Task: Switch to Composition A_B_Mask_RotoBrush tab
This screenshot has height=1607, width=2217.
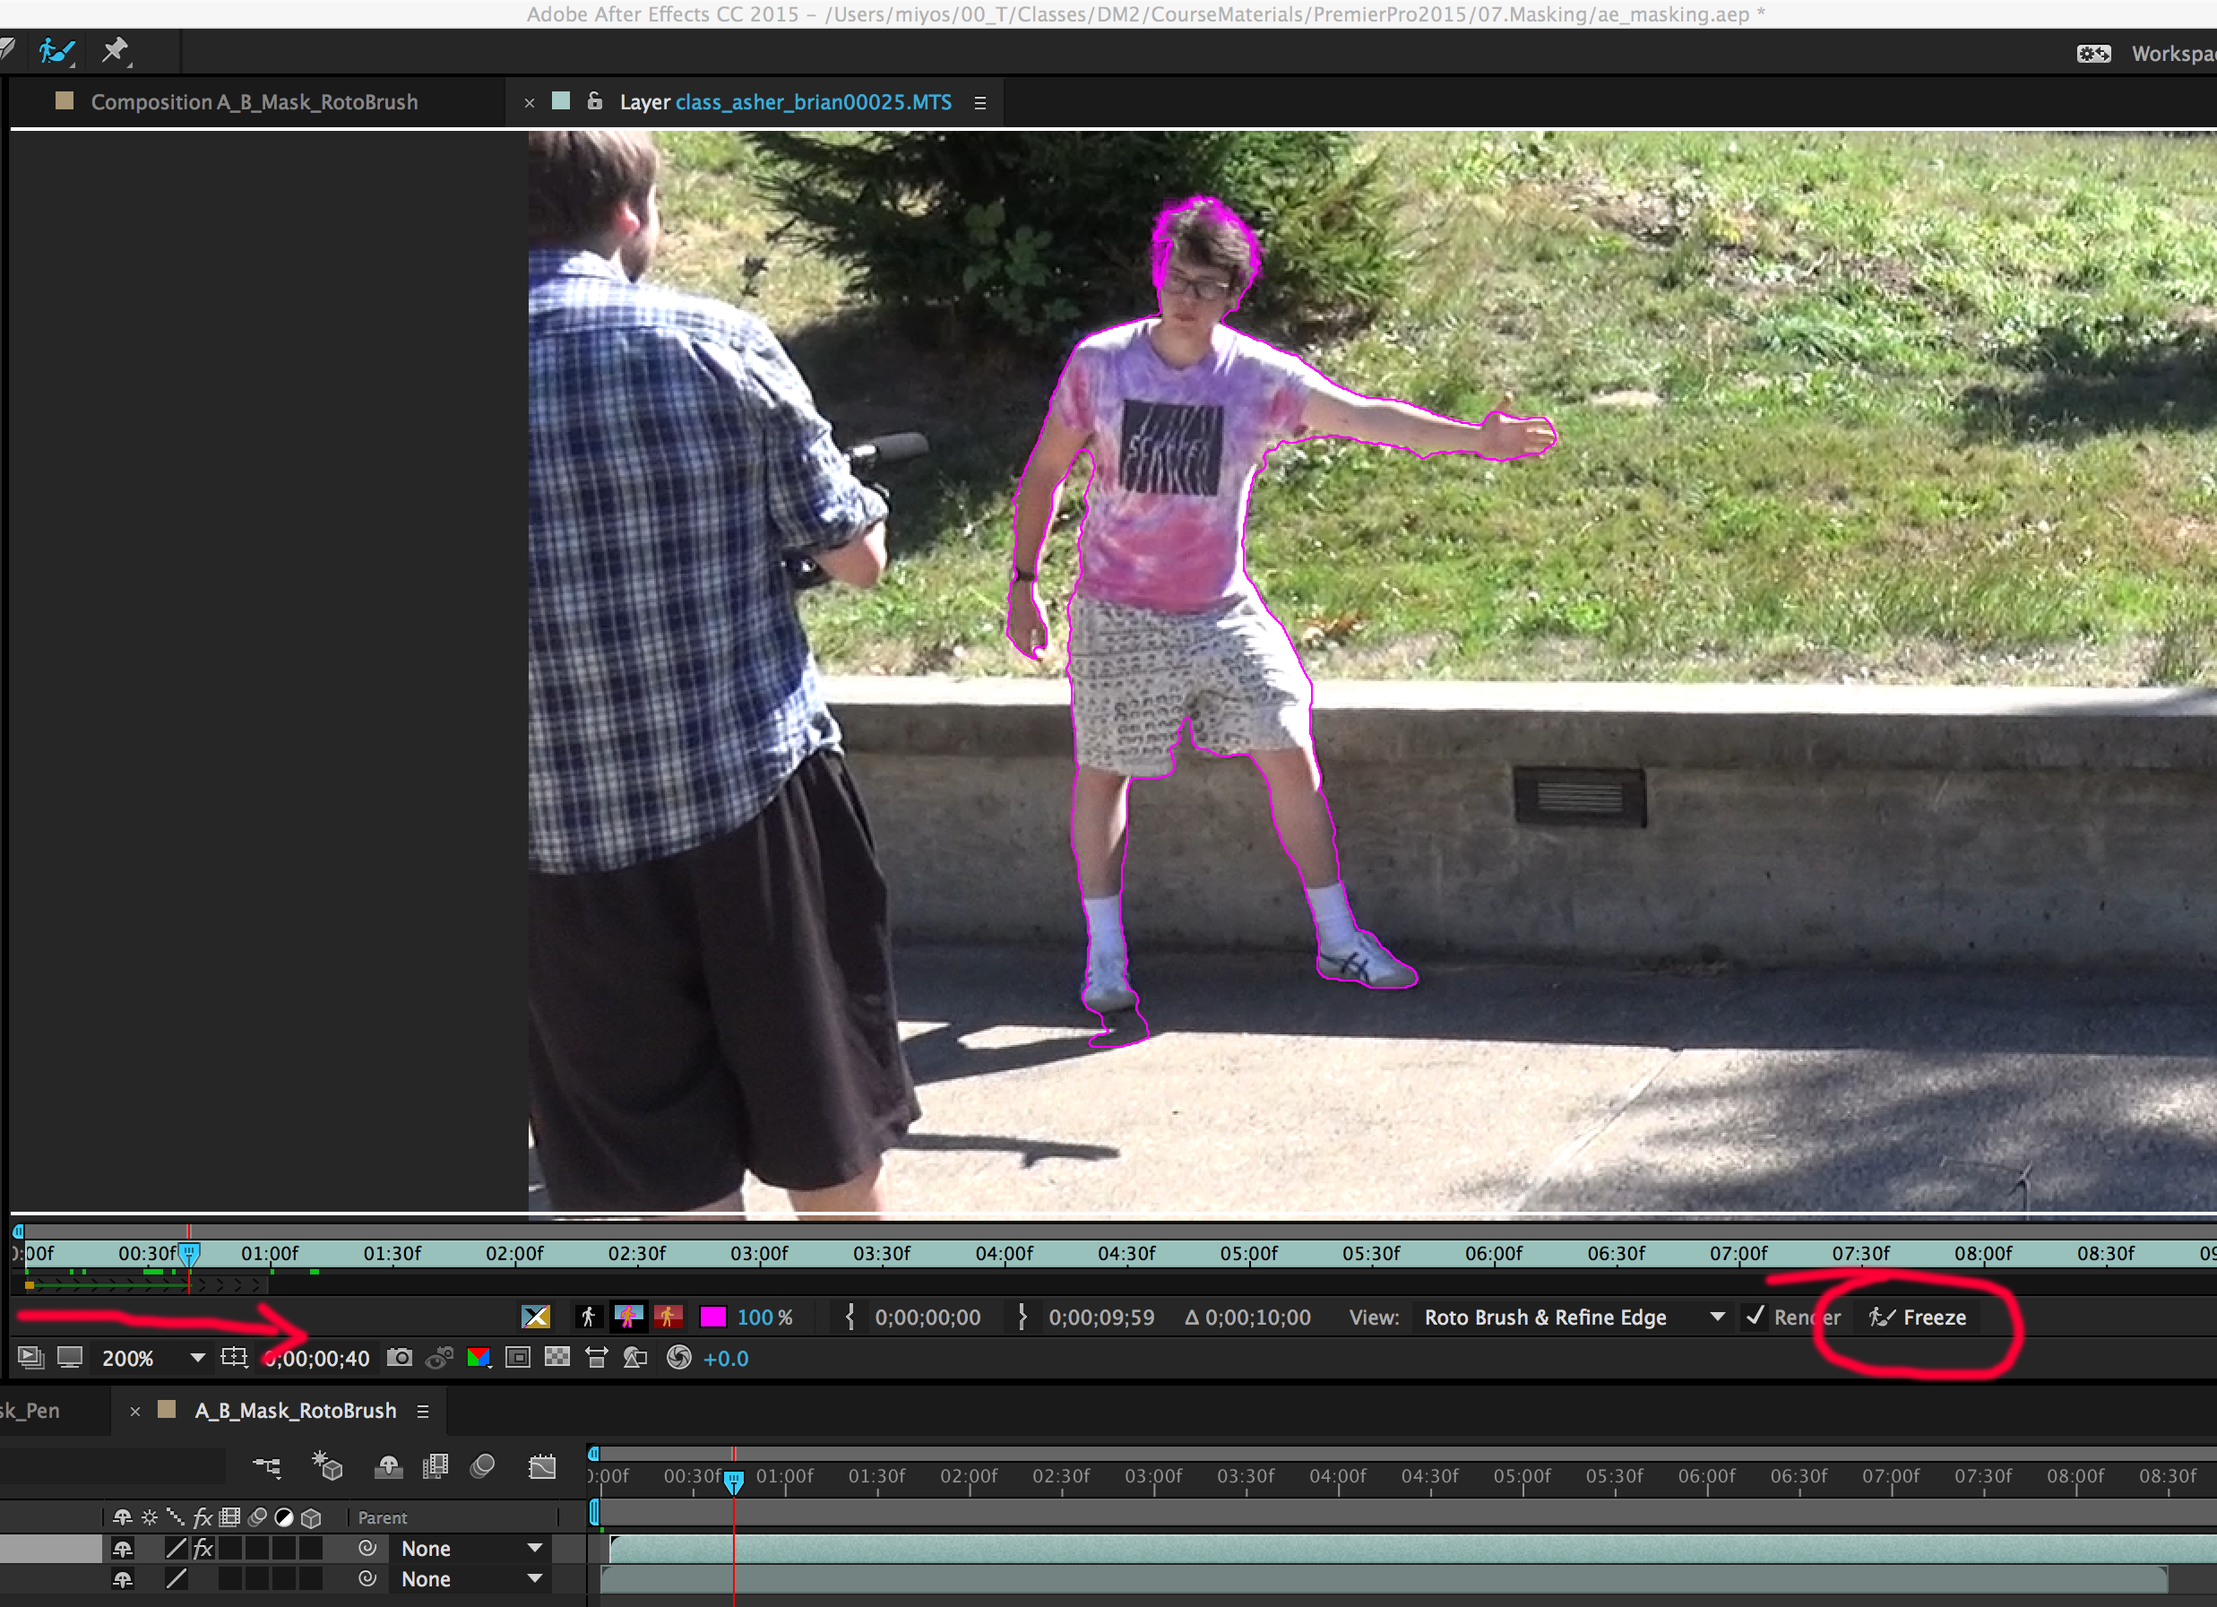Action: tap(254, 101)
